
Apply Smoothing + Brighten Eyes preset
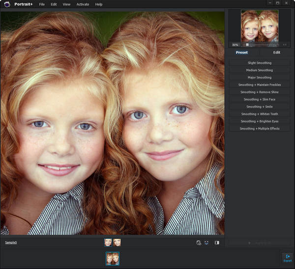click(259, 121)
